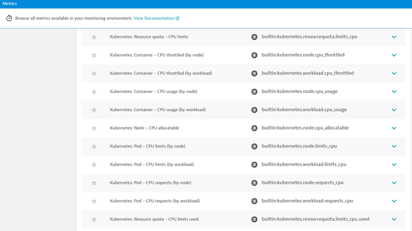Open the View Documentation link
The image size is (412, 231).
click(154, 18)
